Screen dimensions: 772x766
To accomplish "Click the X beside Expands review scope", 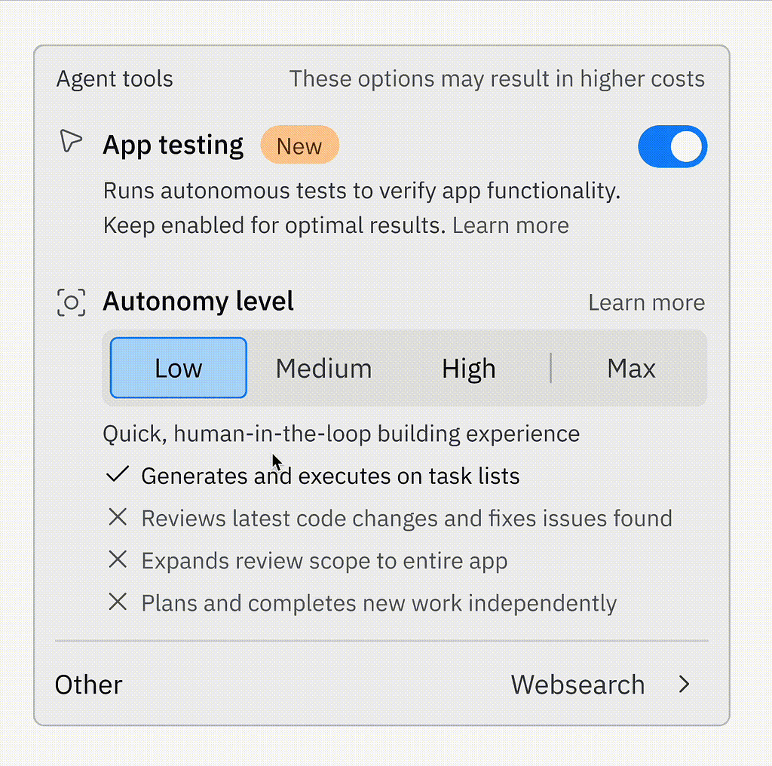I will (118, 559).
